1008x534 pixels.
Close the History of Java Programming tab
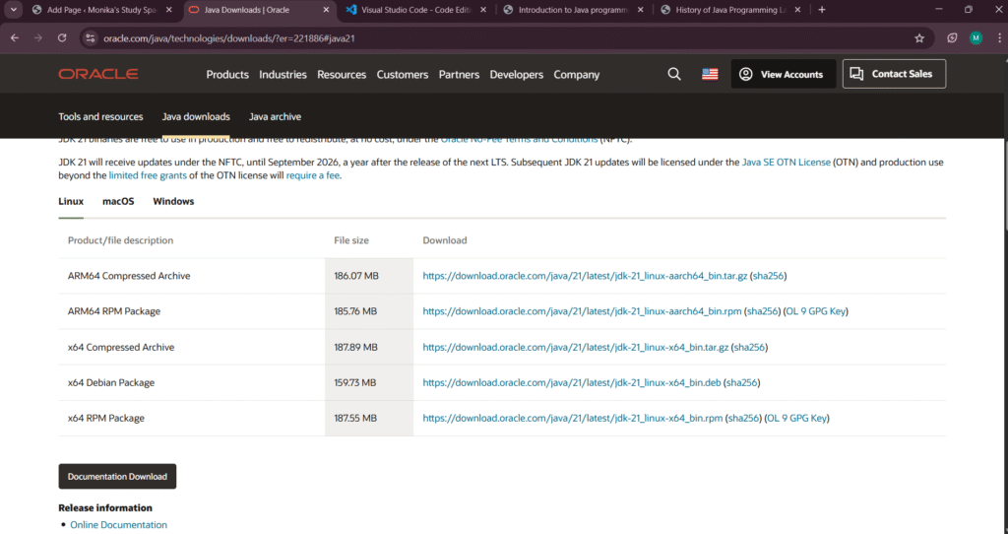797,10
